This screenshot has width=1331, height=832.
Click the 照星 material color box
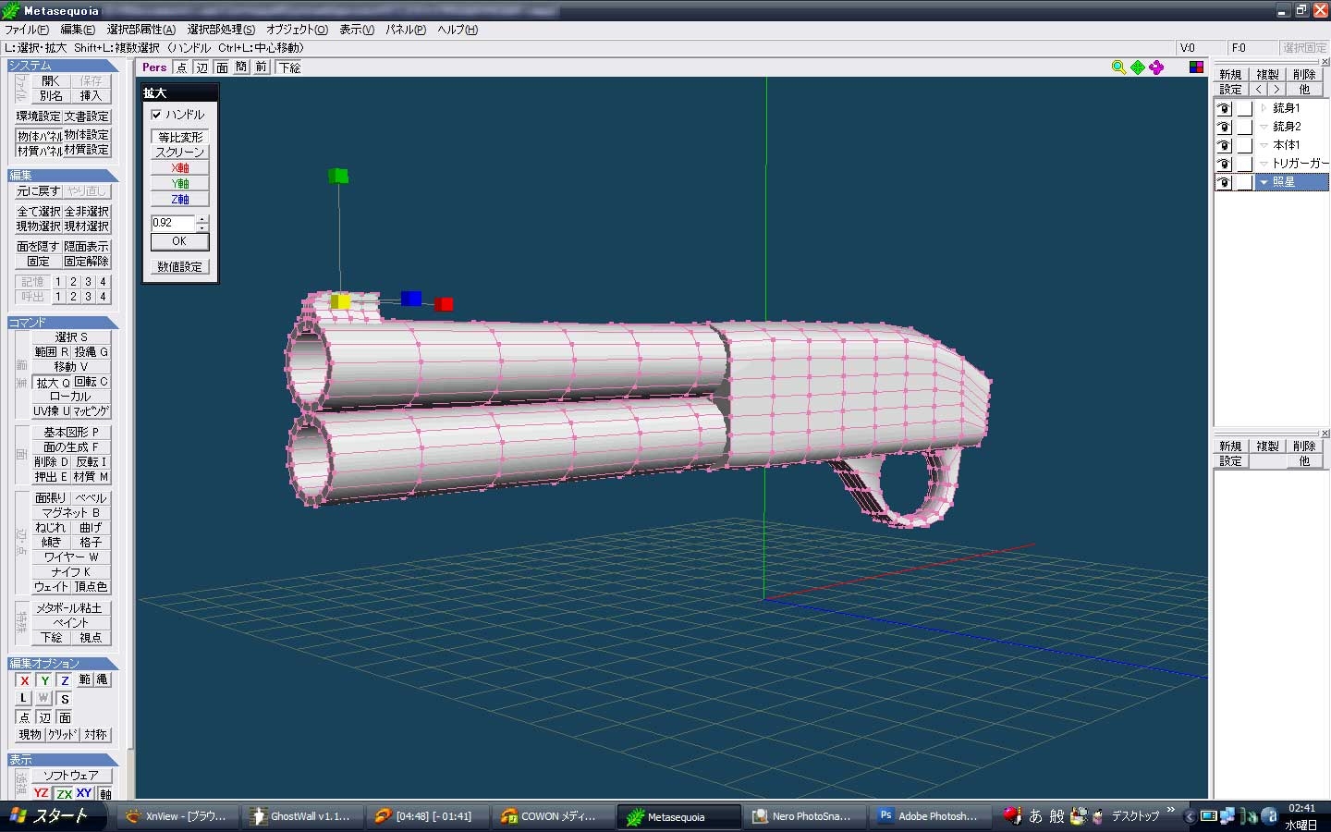pos(1244,182)
